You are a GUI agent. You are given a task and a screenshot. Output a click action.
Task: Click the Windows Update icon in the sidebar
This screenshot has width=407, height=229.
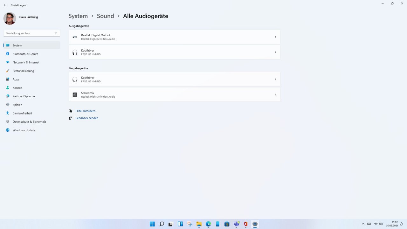pyautogui.click(x=8, y=130)
